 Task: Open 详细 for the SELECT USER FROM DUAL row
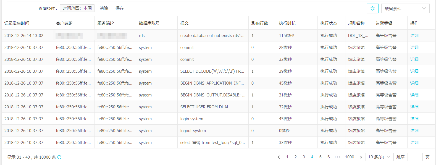414,107
